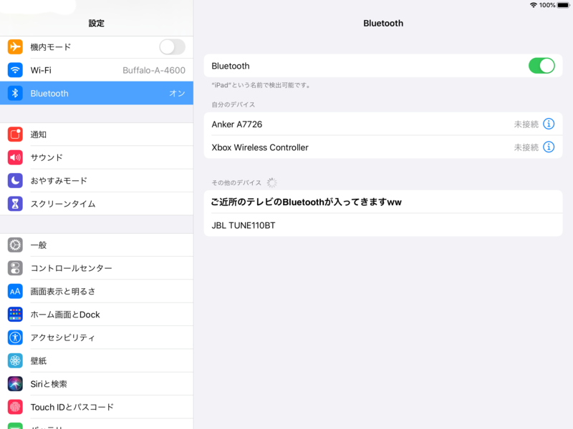Tap the Bluetooth page title
573x429 pixels.
[x=383, y=23]
